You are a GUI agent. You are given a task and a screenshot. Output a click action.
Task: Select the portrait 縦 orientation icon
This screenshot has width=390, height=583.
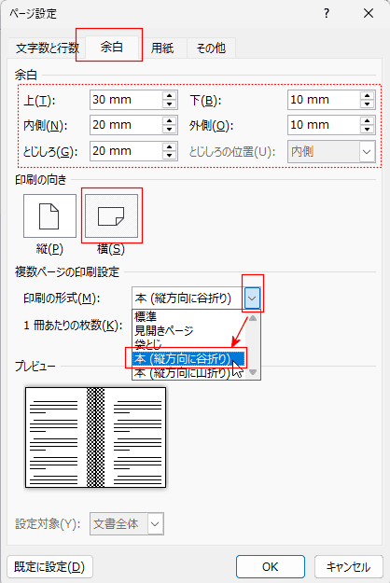49,216
